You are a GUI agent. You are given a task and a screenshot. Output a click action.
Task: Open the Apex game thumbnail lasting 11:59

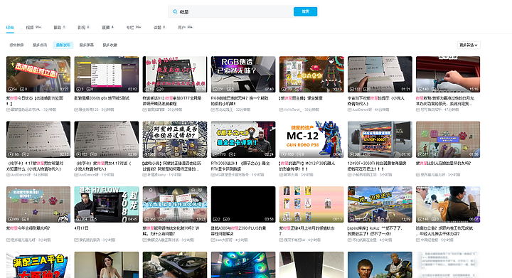click(x=380, y=204)
